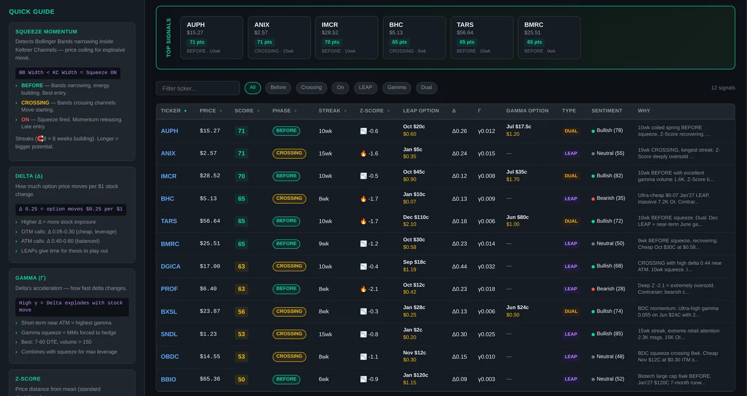Open the AUPH ticker link in the table
The width and height of the screenshot is (747, 396).
click(x=170, y=131)
